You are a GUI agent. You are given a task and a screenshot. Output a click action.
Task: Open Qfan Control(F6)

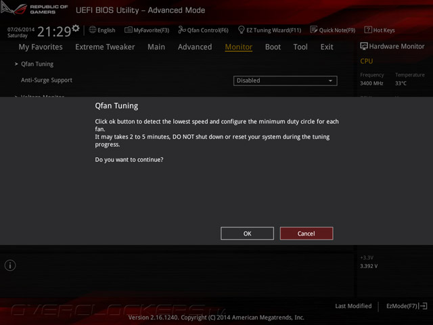[204, 30]
